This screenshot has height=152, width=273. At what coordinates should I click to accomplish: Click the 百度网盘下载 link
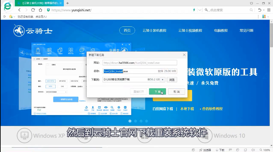click(163, 109)
